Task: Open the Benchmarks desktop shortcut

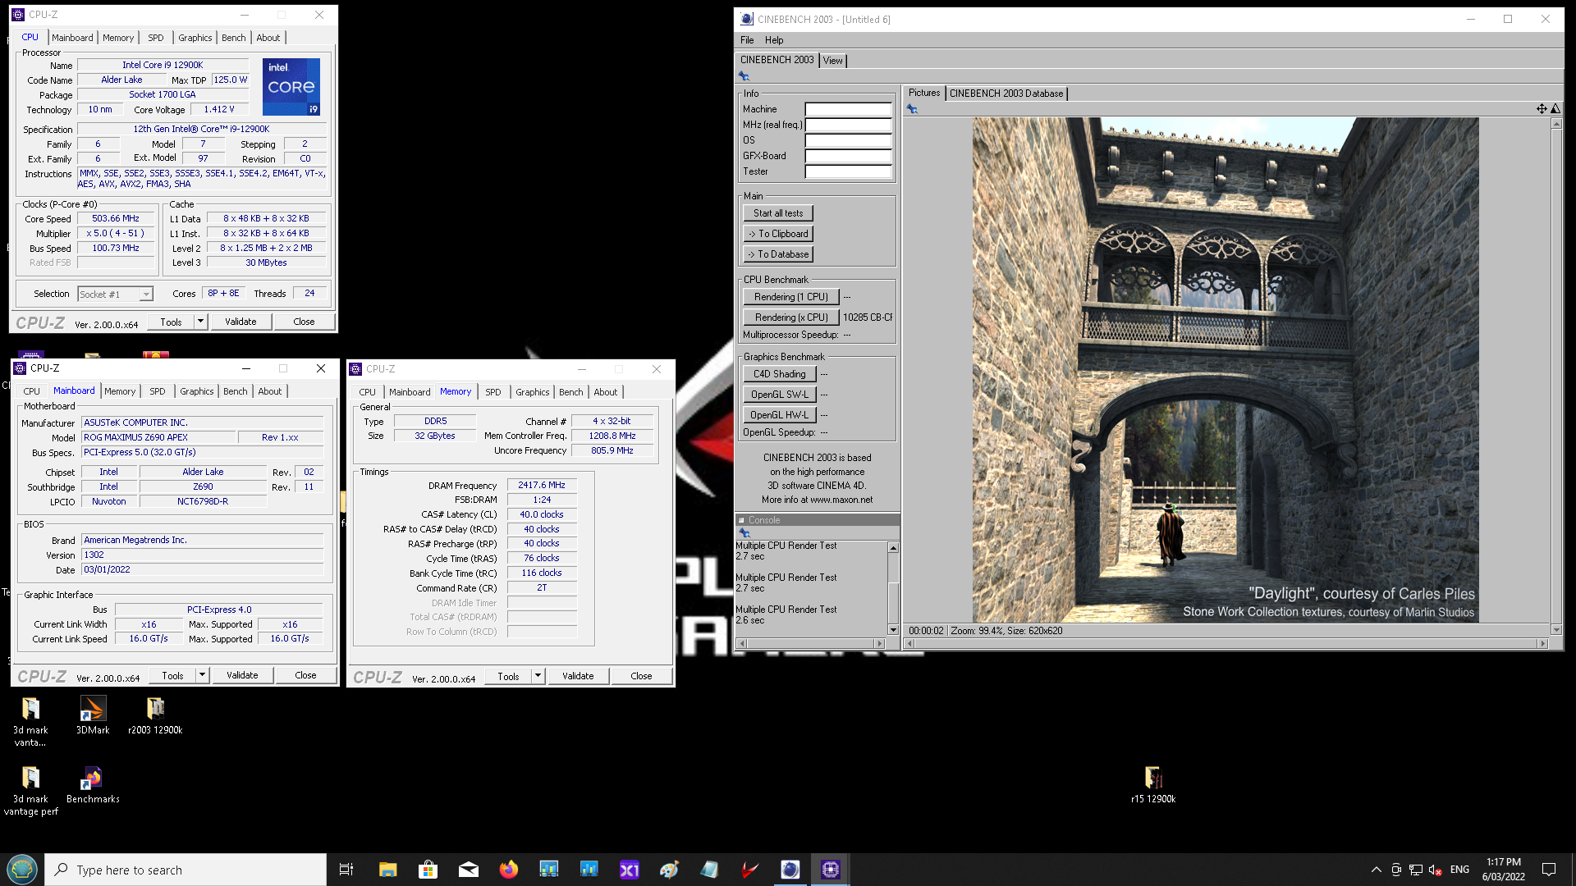Action: (93, 784)
